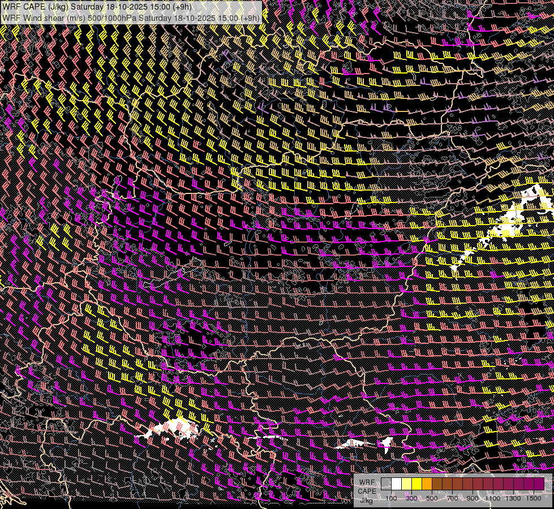Image resolution: width=554 pixels, height=509 pixels.
Task: Click the 900 legend value
Action: tap(473, 498)
